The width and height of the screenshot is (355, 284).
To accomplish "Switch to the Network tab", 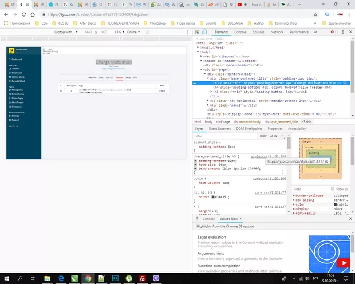I will point(277,32).
